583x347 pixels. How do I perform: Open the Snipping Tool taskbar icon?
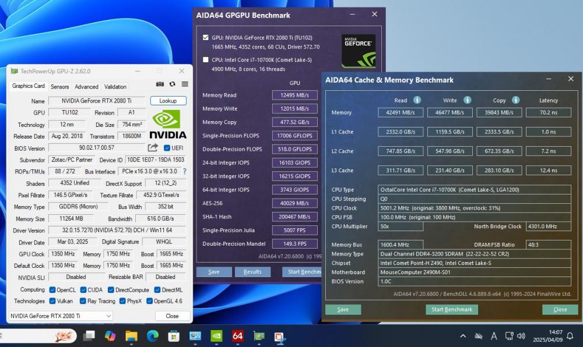tap(280, 337)
